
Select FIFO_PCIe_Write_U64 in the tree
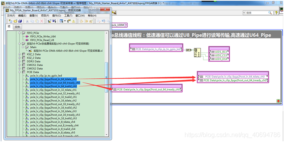click(x=40, y=37)
